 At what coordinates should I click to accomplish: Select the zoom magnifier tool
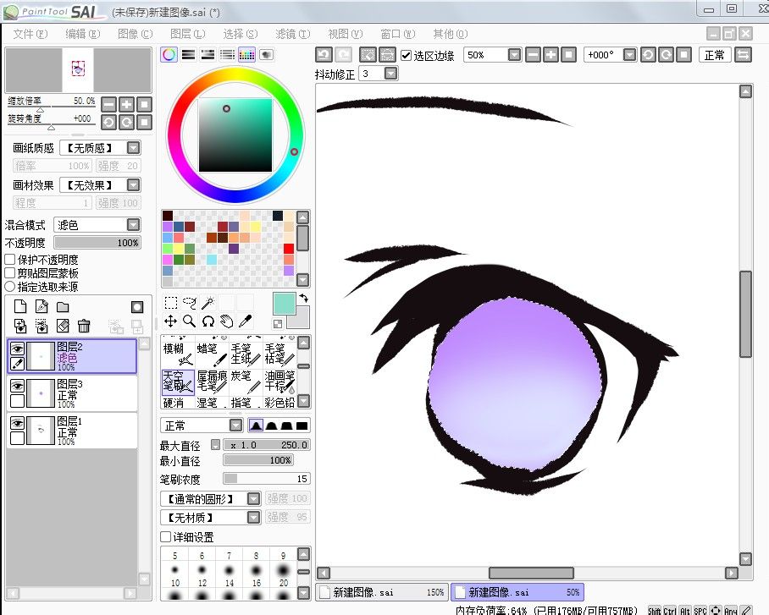tap(190, 321)
